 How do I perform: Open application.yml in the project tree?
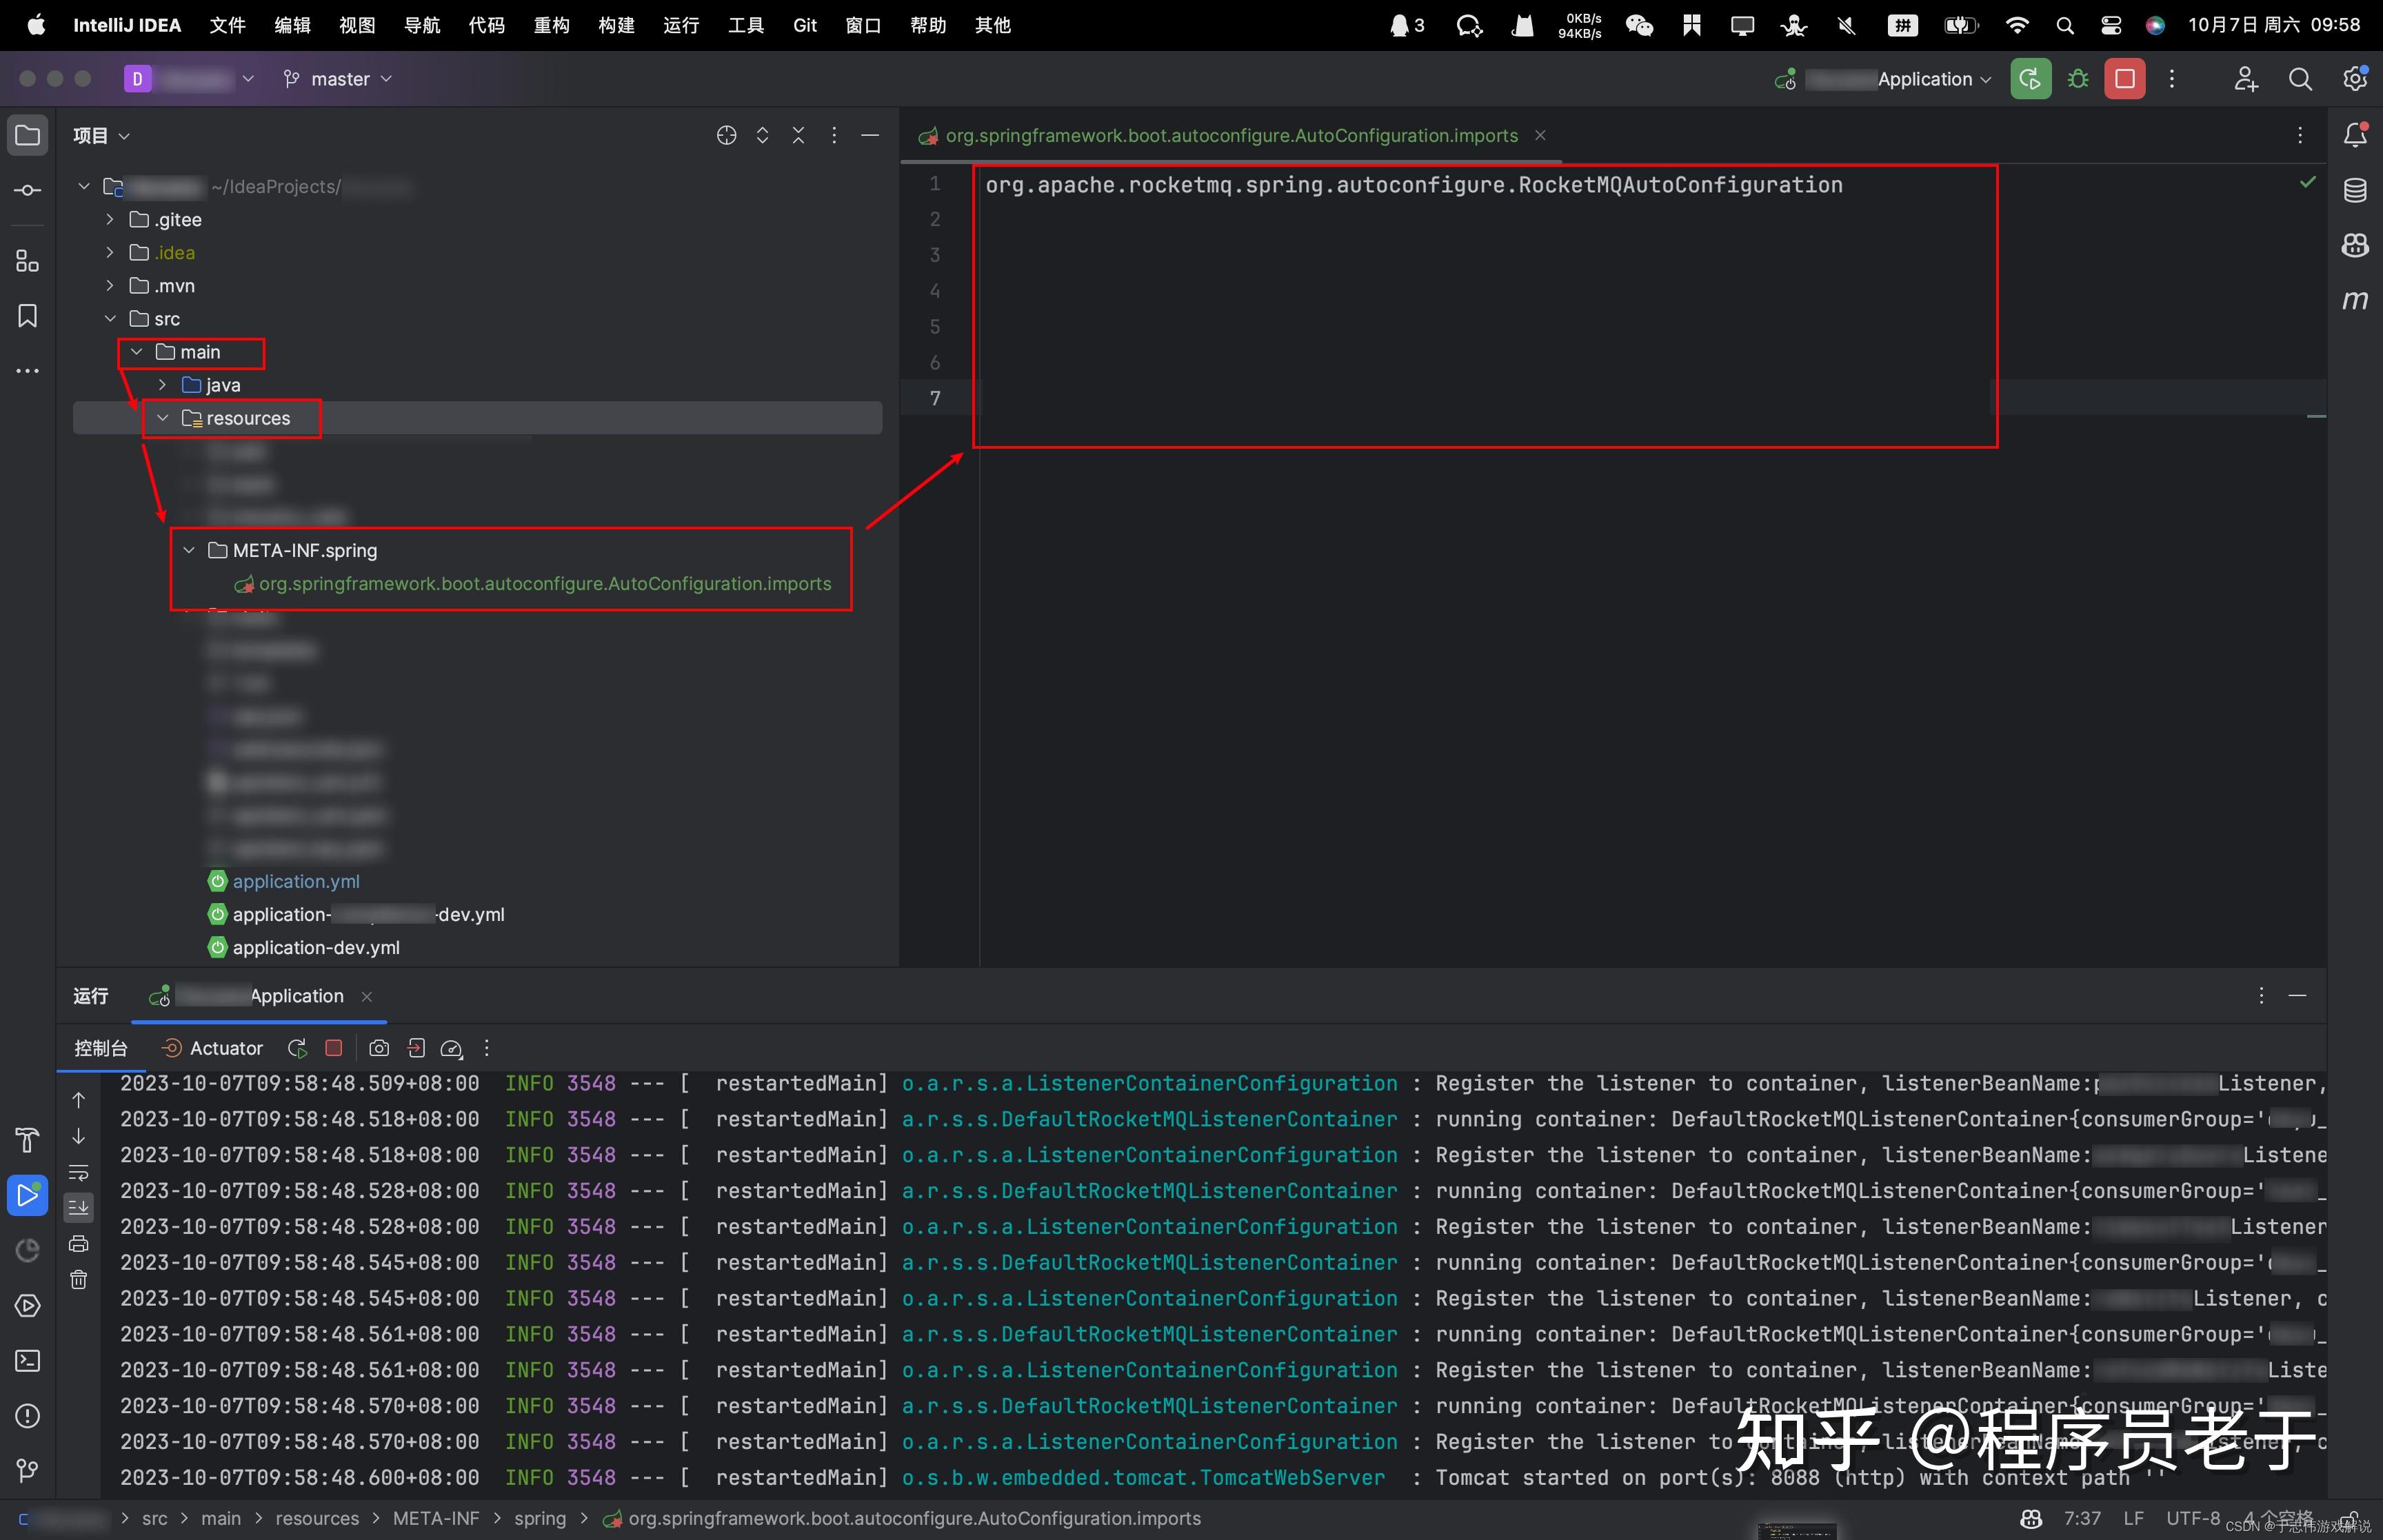(x=296, y=881)
